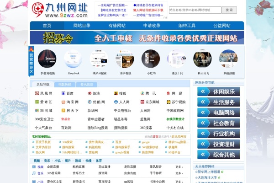Open 在线字数统计 green link
The width and height of the screenshot is (274, 183).
[175, 119]
